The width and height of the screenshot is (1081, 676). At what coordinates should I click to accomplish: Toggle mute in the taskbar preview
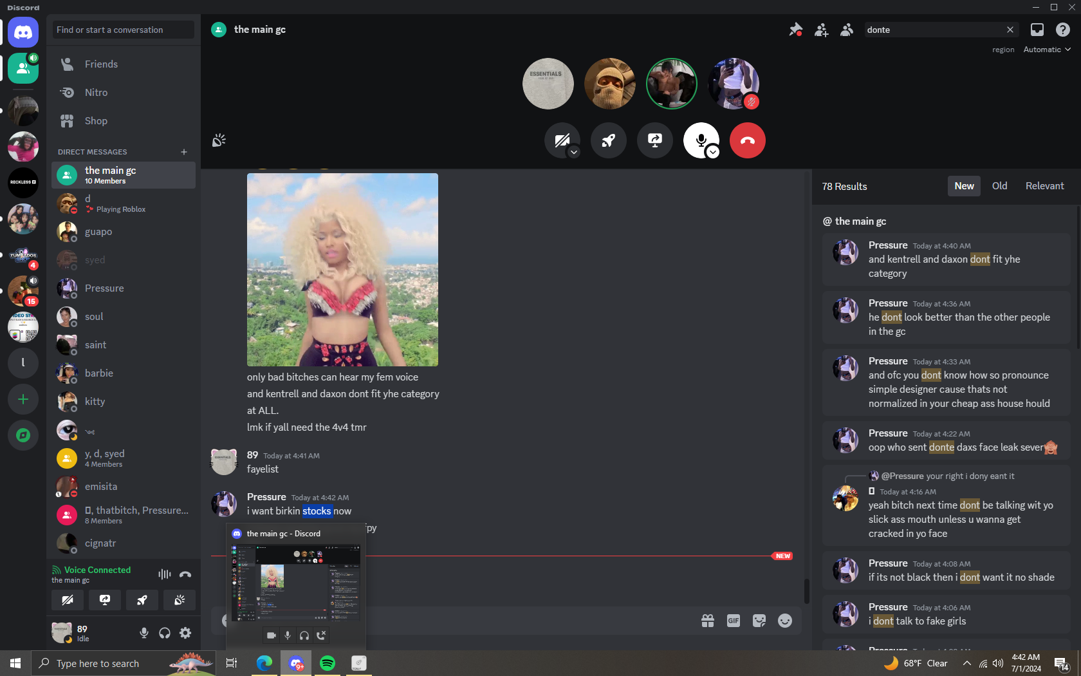[288, 635]
